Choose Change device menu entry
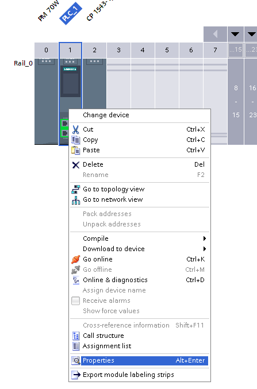257x389 pixels. pyautogui.click(x=106, y=115)
